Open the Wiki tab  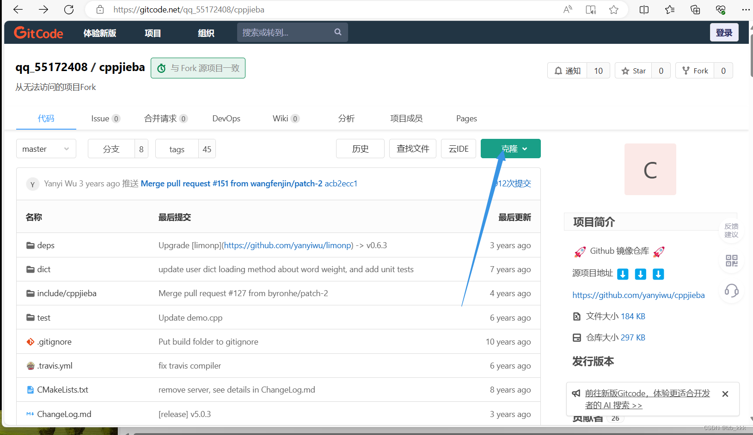coord(286,119)
